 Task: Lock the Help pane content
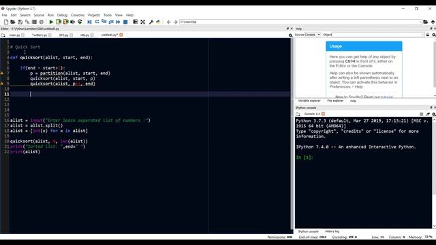(x=428, y=35)
